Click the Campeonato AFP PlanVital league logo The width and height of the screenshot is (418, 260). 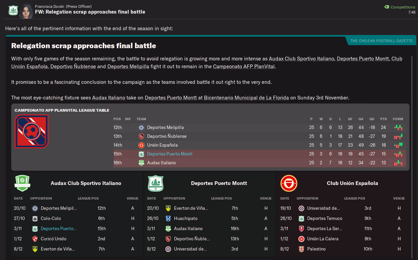[32, 131]
